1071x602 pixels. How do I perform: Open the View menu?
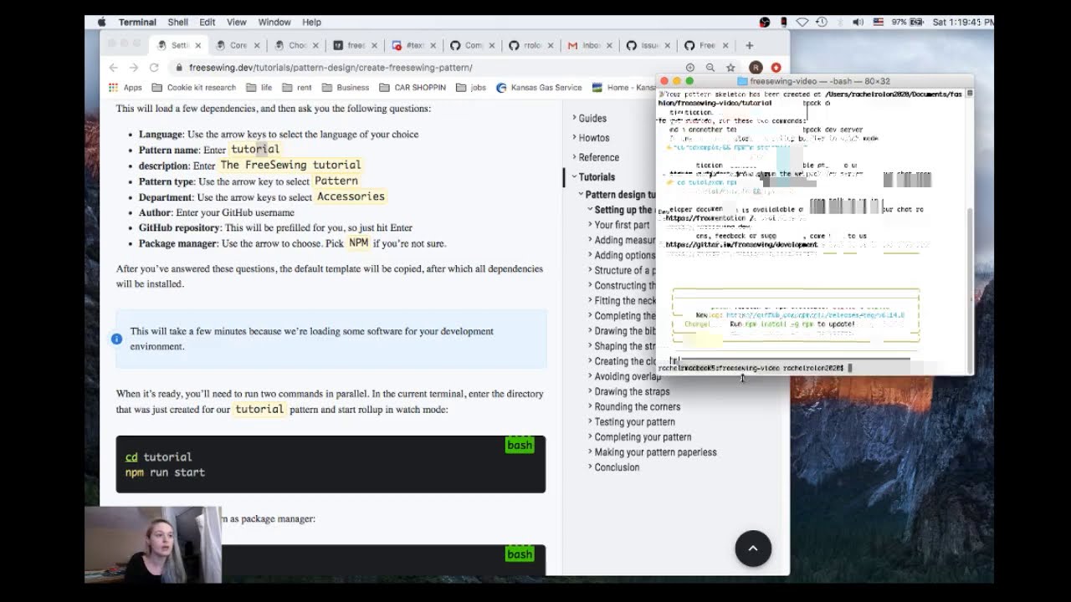coord(237,22)
